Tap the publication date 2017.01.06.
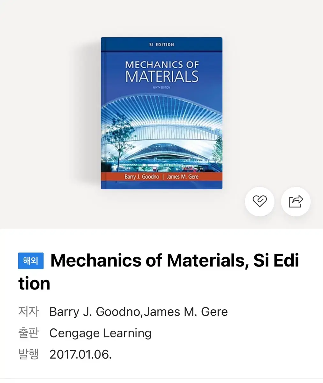The height and width of the screenshot is (383, 323). (x=80, y=355)
